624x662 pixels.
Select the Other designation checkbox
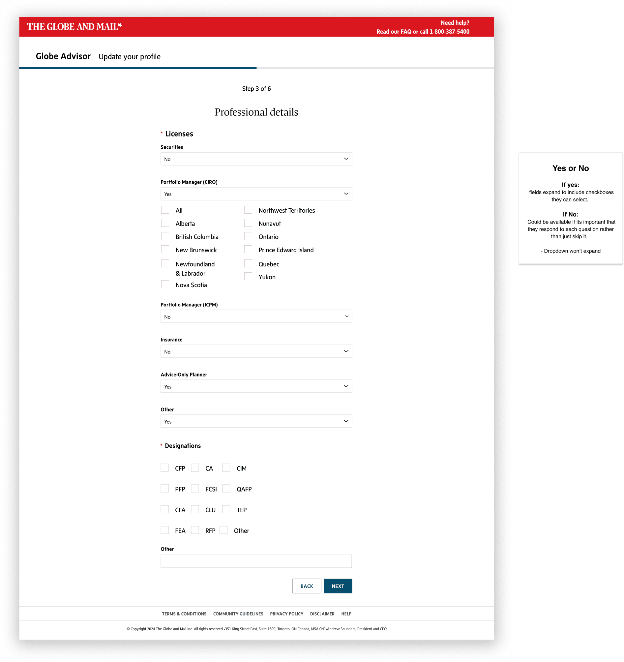(223, 530)
